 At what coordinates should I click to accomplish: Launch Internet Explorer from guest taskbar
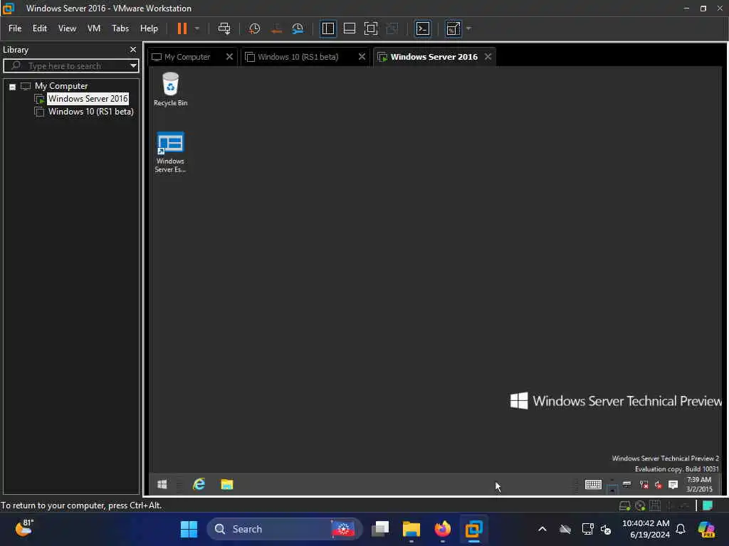point(199,485)
